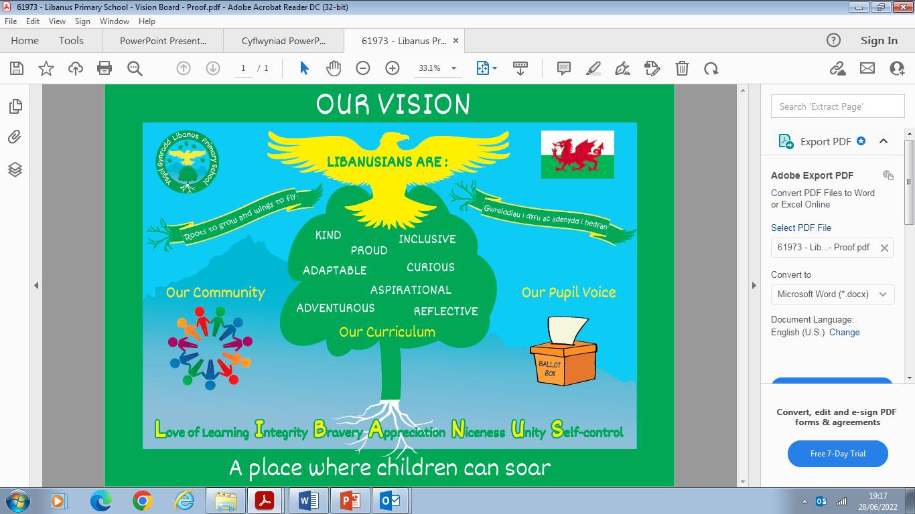Star this file as a favorite
This screenshot has width=915, height=514.
click(46, 68)
